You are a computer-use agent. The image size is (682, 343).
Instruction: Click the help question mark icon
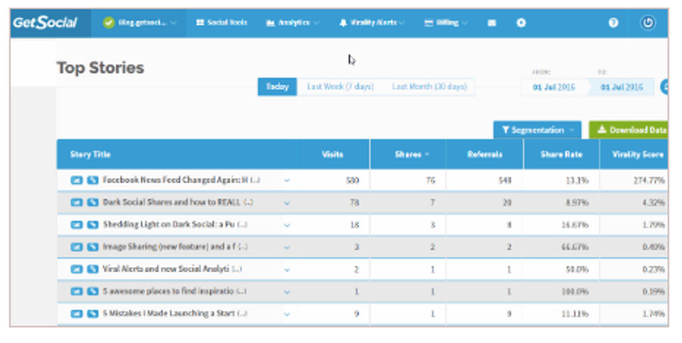pos(613,23)
